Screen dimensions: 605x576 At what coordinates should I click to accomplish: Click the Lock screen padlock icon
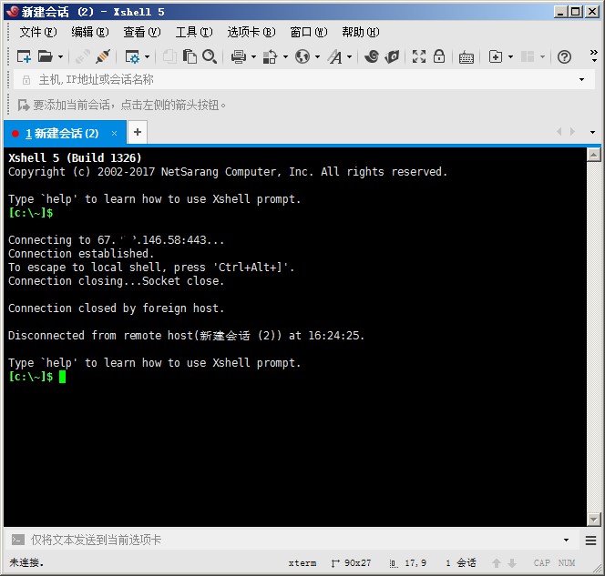(438, 56)
